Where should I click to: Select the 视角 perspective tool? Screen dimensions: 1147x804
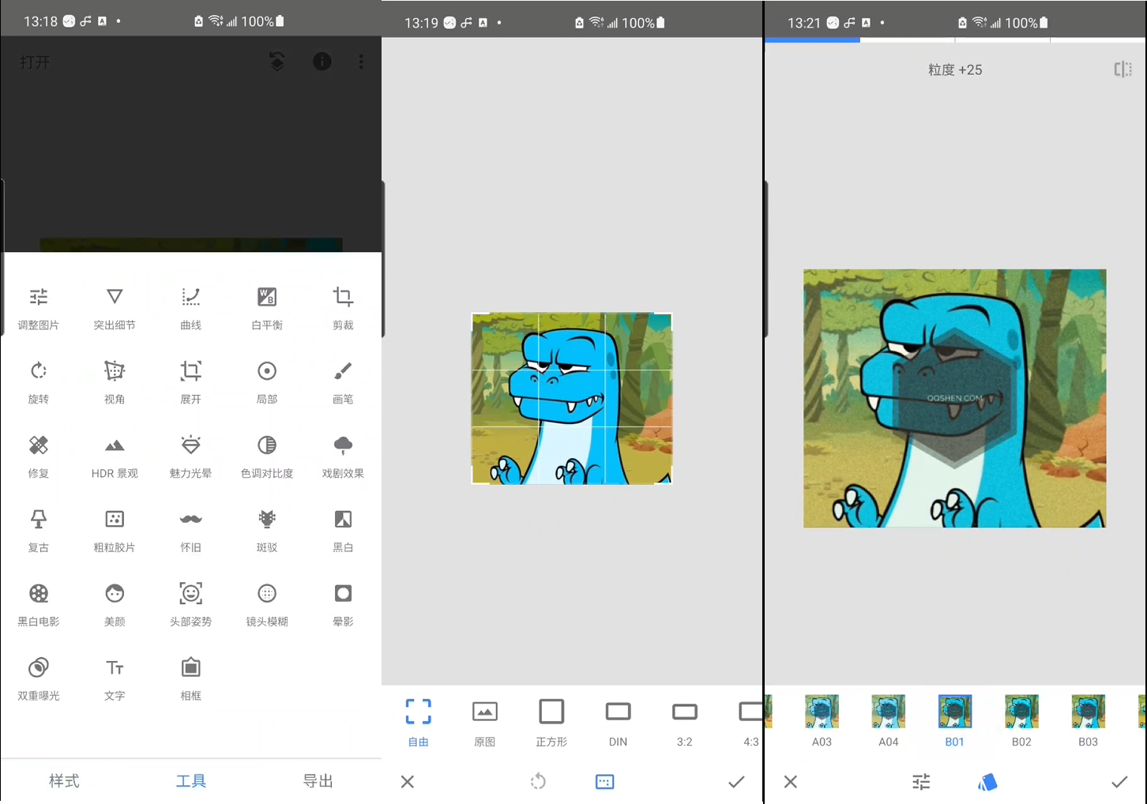click(115, 382)
